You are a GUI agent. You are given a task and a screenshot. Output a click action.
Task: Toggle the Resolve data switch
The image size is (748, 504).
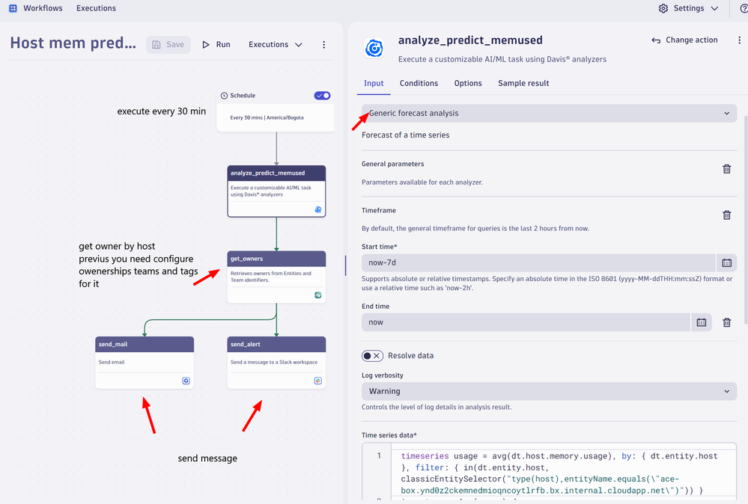point(372,356)
